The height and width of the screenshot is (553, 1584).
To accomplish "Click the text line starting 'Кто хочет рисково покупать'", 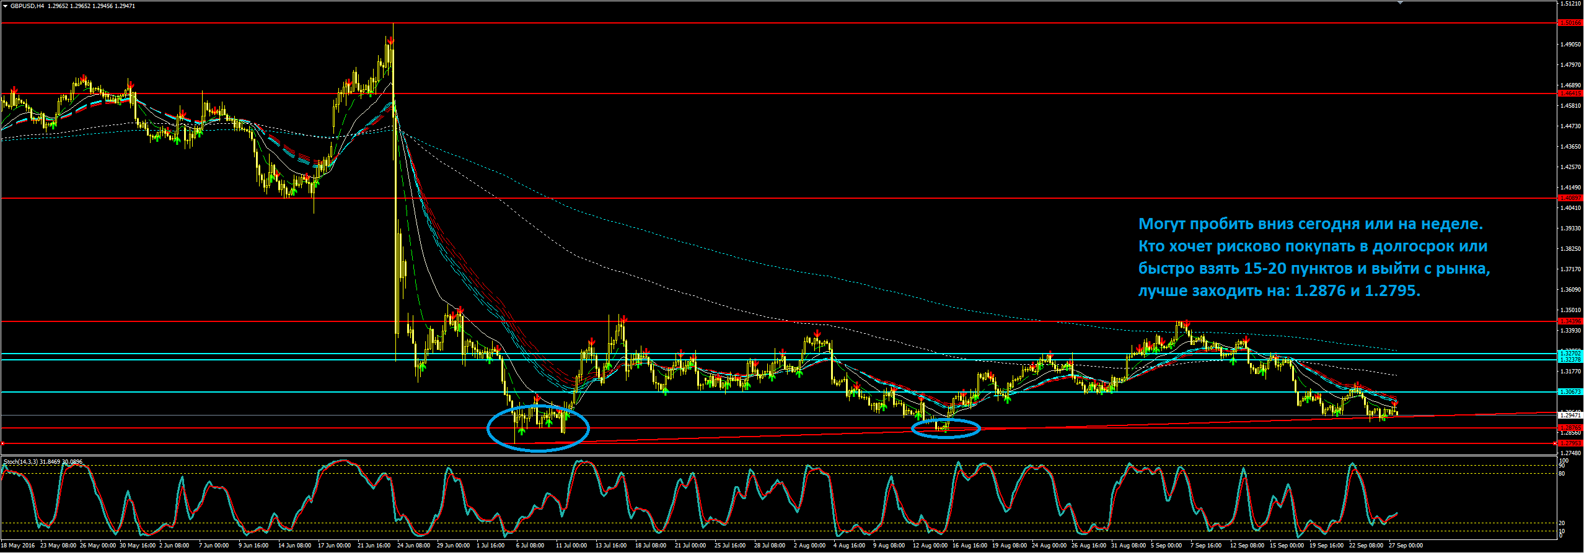I will (x=1313, y=246).
